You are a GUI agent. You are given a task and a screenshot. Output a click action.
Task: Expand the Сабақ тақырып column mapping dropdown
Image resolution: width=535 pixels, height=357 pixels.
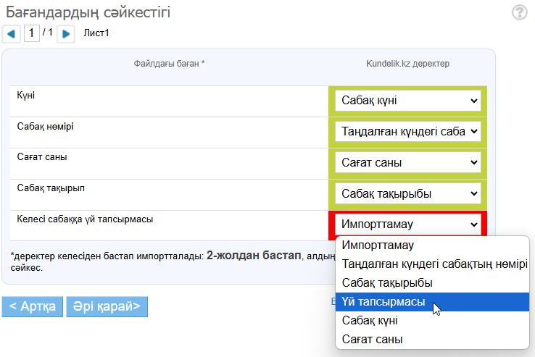(x=407, y=194)
